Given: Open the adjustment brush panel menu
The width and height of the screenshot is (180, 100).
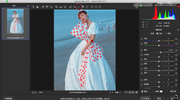Looking at the screenshot, I should 178,30.
